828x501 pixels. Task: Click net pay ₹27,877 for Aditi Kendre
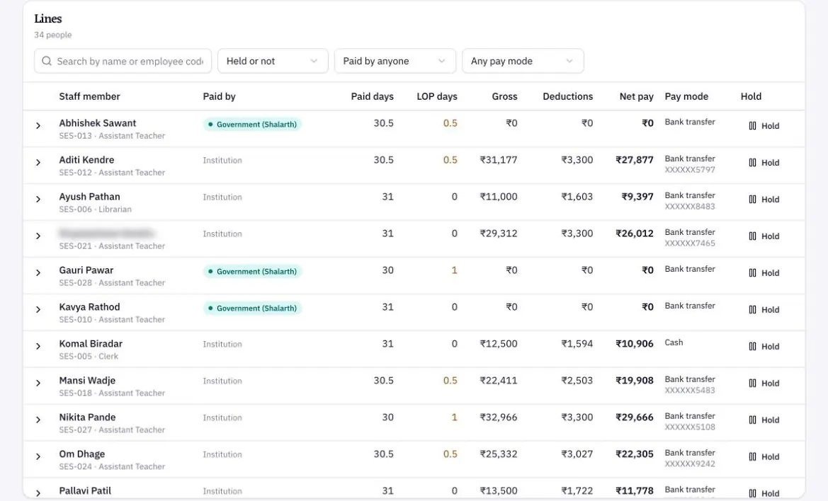[x=634, y=160]
